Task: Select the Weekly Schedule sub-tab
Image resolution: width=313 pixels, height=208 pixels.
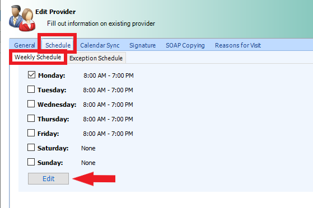Action: tap(38, 57)
